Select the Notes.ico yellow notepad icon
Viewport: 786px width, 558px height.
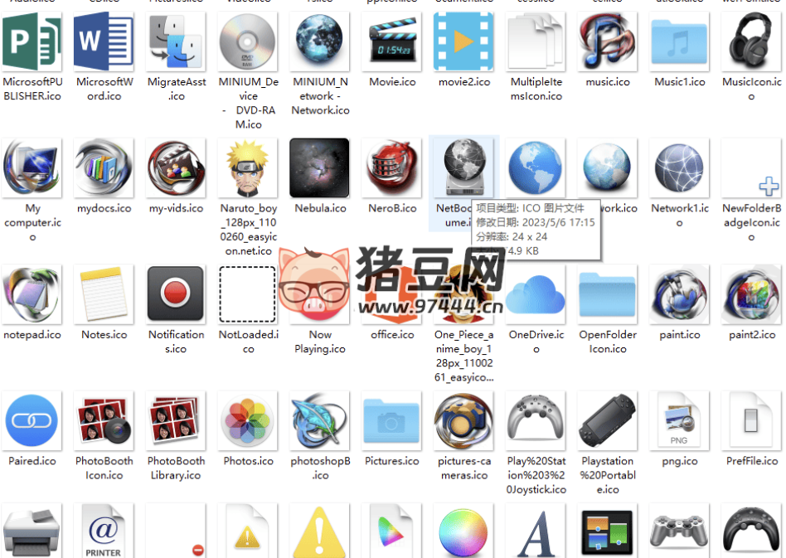tap(104, 294)
